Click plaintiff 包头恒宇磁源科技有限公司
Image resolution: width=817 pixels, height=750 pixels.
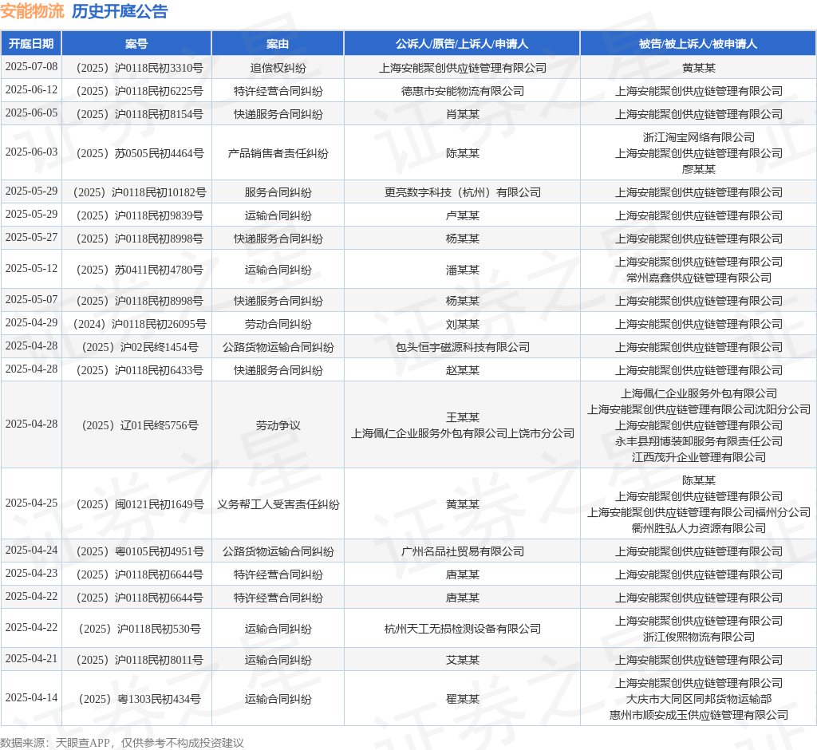coord(462,346)
